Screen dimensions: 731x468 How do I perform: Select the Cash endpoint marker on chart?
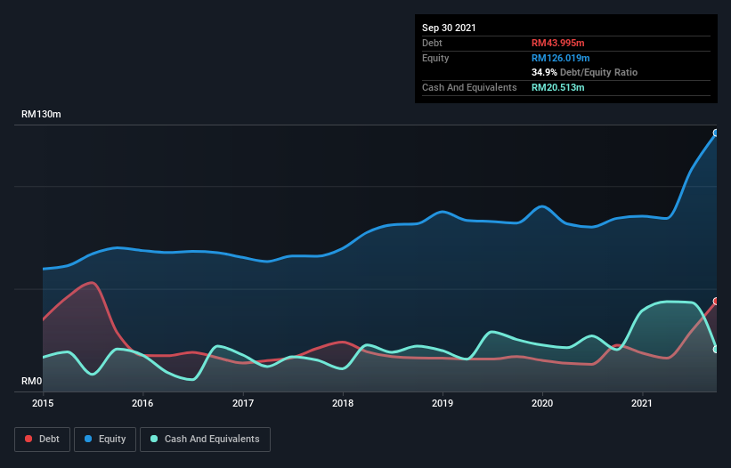tap(716, 350)
